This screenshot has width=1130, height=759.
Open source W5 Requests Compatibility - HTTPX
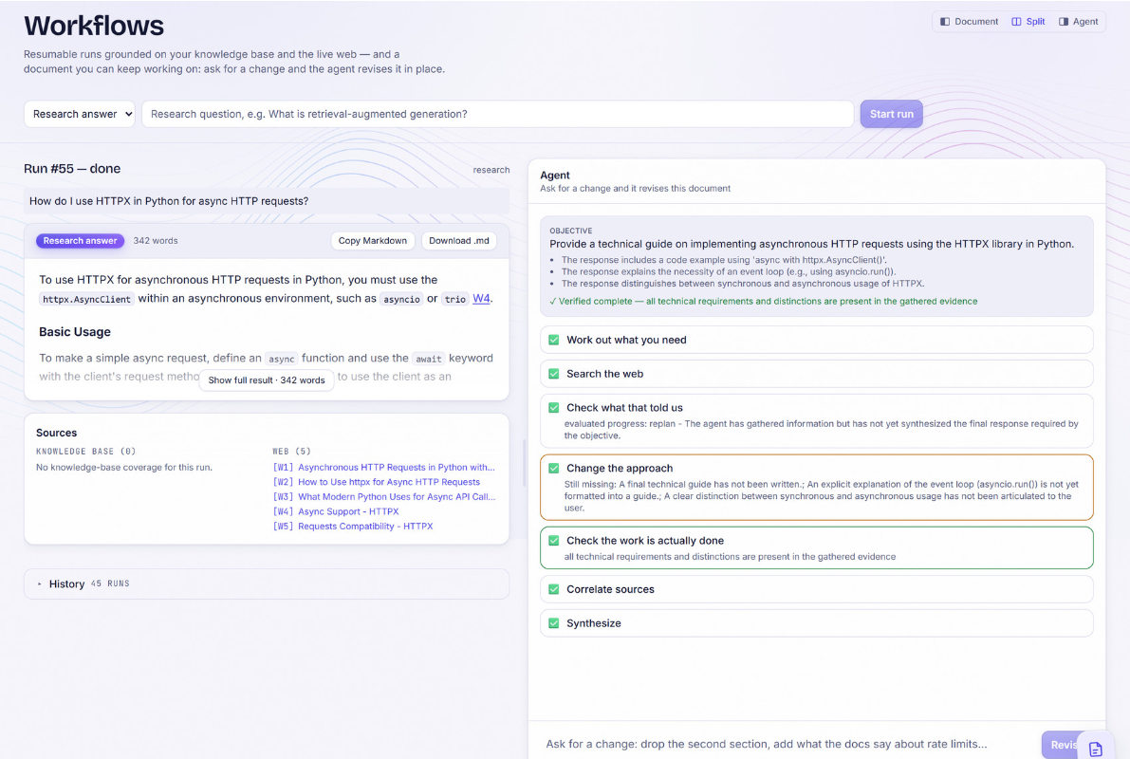pos(353,527)
